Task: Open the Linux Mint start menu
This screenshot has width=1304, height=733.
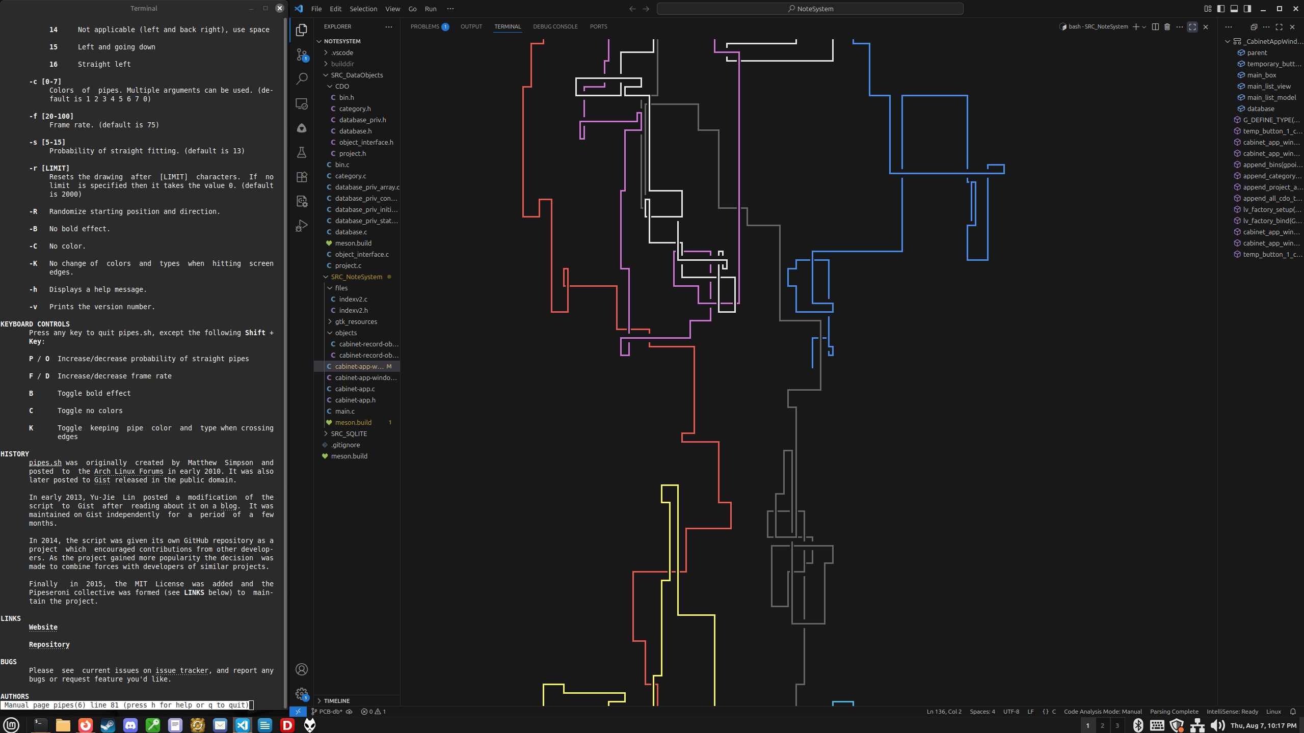Action: coord(11,725)
